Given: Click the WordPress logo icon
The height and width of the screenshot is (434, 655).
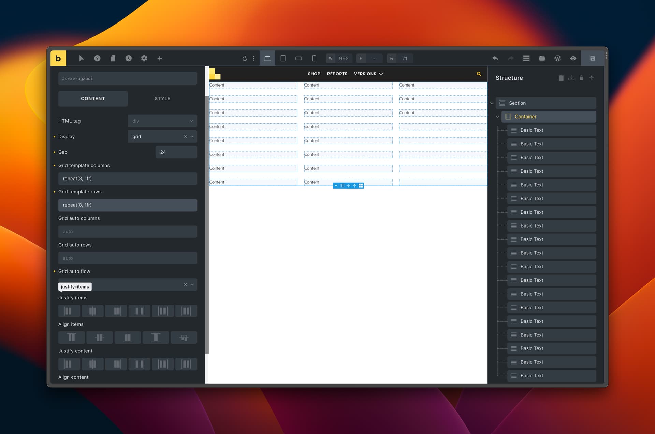Looking at the screenshot, I should [x=557, y=58].
